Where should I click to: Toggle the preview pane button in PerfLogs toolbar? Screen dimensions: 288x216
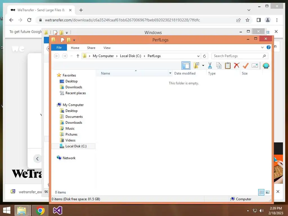[186, 66]
